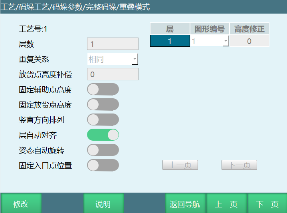This screenshot has height=213, width=287.
Task: Select layer 1 cell in table
Action: click(x=170, y=41)
